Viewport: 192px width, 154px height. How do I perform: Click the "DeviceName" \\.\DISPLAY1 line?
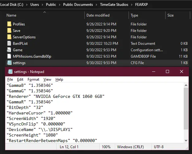tap(40, 129)
